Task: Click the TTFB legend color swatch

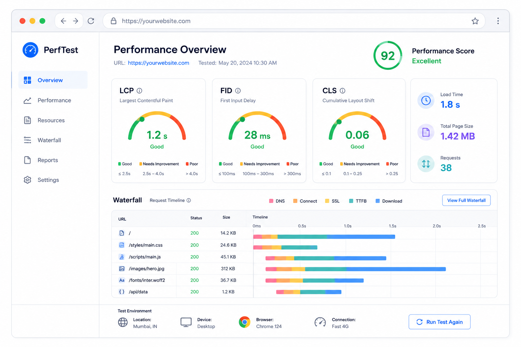Action: 351,201
